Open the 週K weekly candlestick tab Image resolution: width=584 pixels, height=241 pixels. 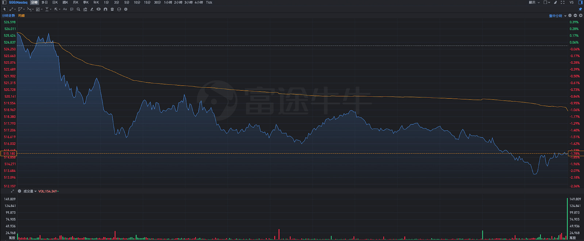click(x=65, y=2)
